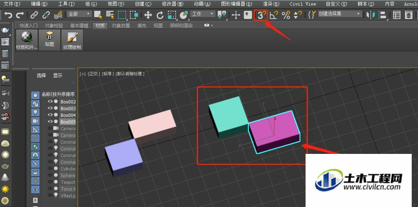Click the 材质和外... button
The height and width of the screenshot is (207, 418).
click(27, 40)
